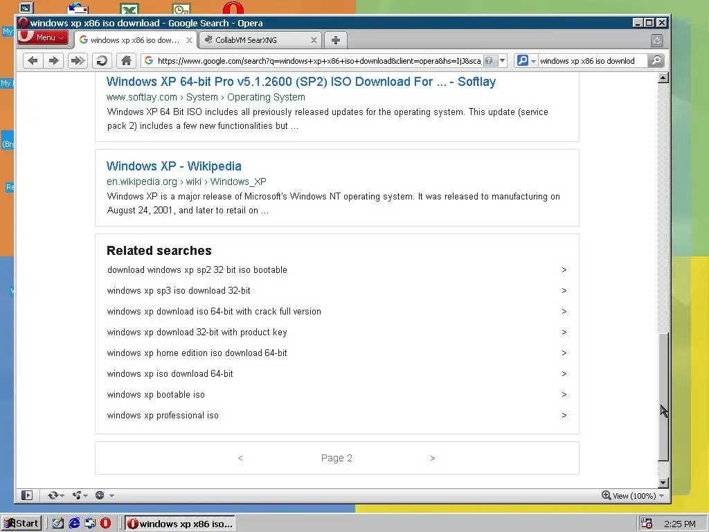Click the system tray scheduler icon
Image resolution: width=709 pixels, height=532 pixels.
point(647,524)
